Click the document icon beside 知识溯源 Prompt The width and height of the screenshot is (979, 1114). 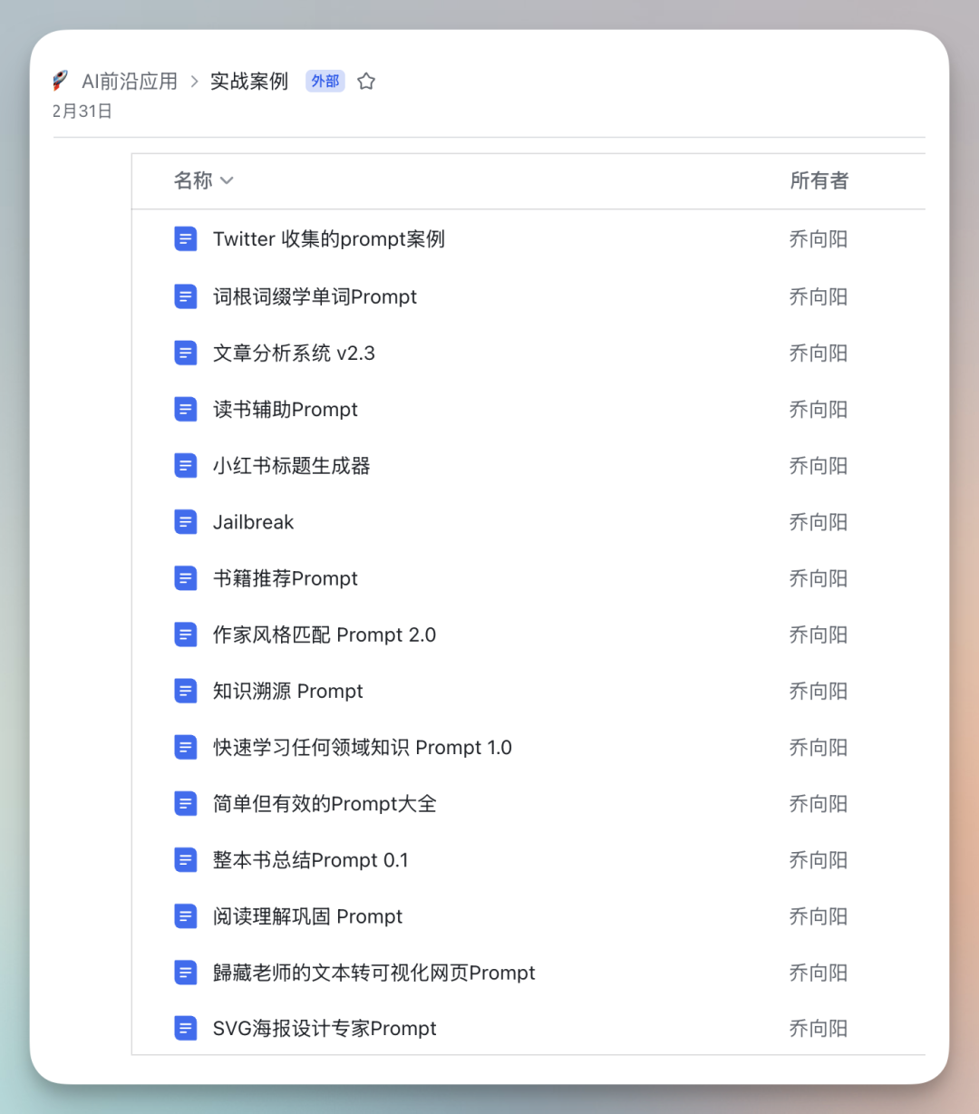(185, 691)
